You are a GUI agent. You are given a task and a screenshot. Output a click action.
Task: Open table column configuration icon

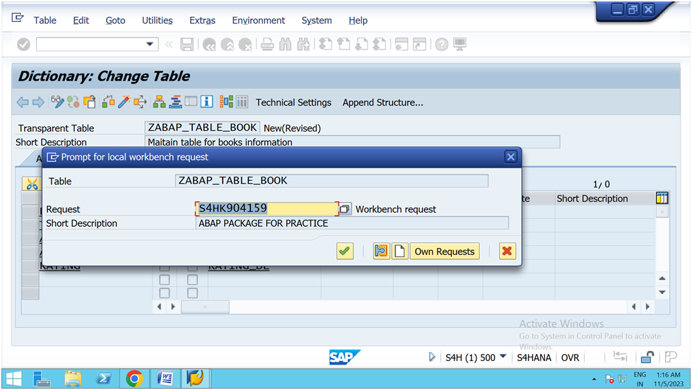[x=662, y=198]
